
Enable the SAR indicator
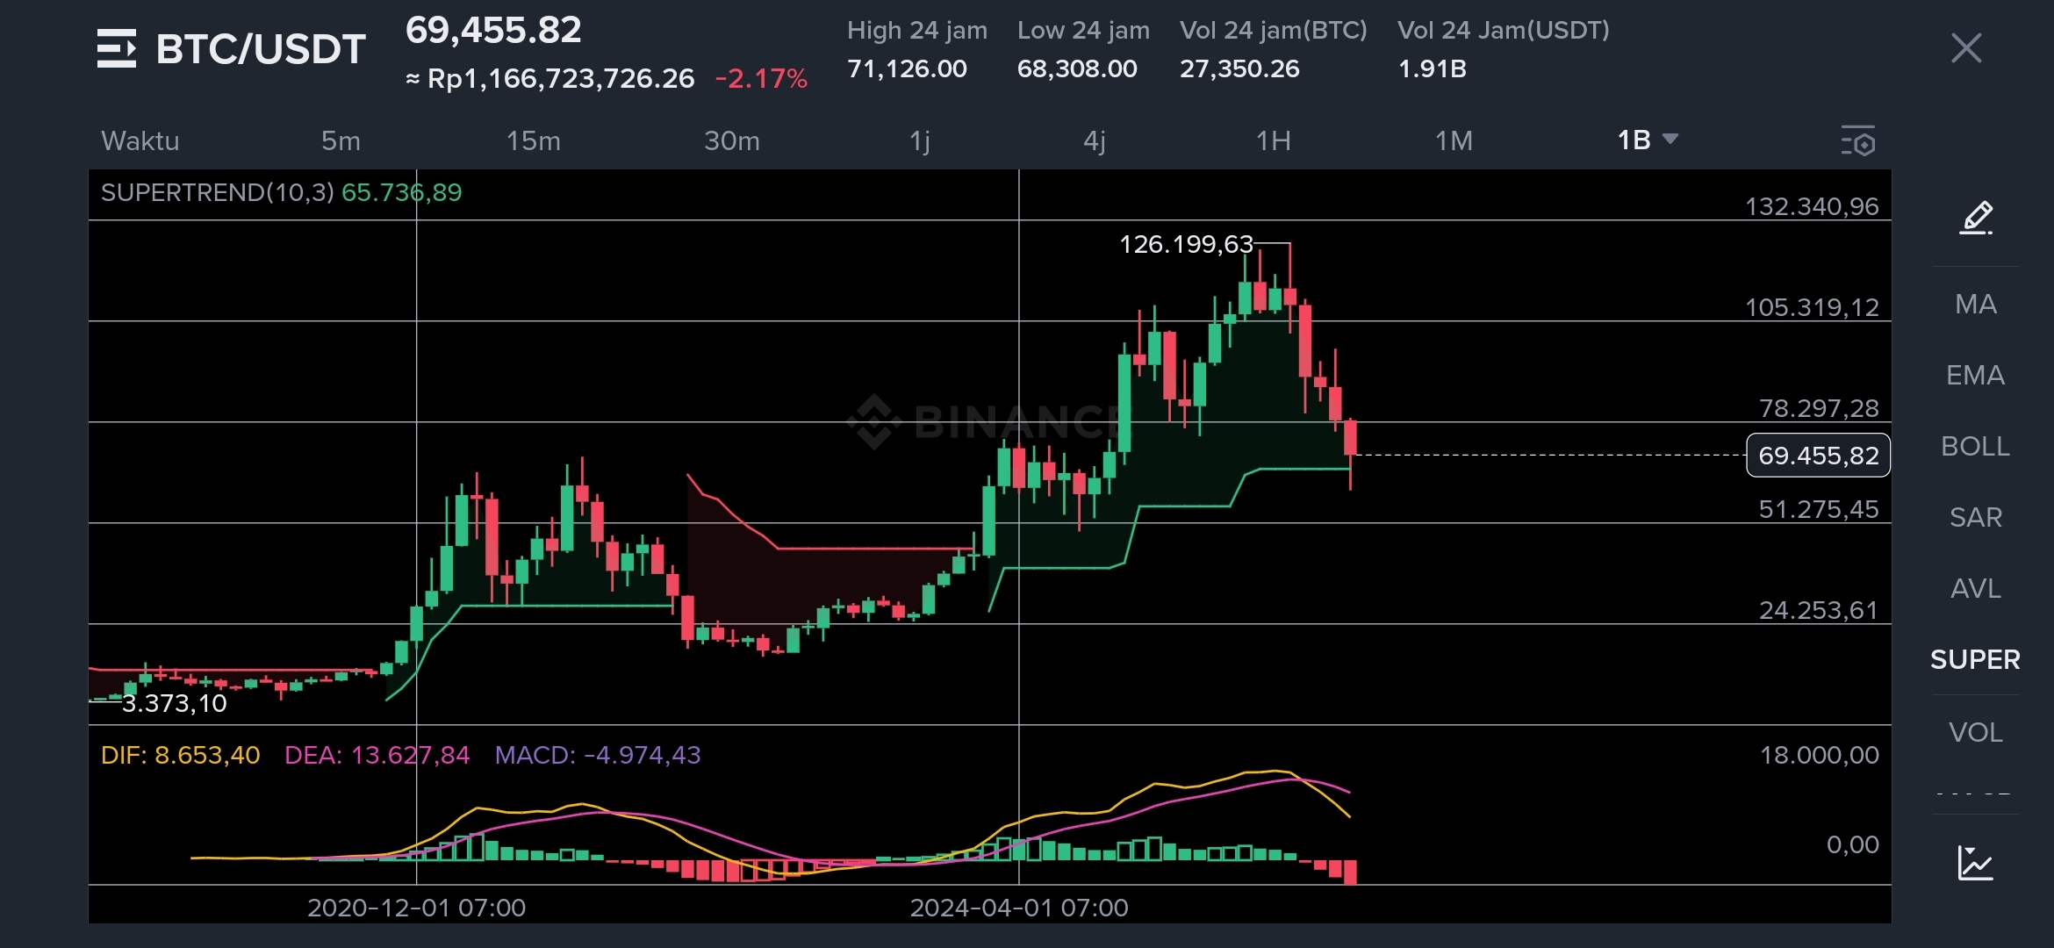[1975, 518]
